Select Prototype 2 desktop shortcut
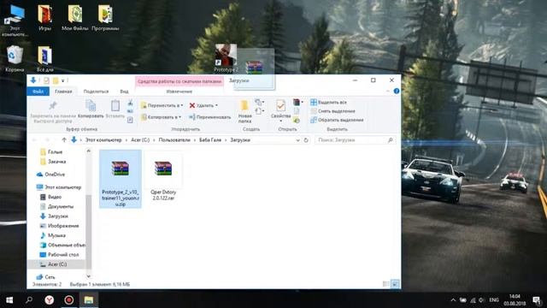547x308 pixels. point(226,58)
